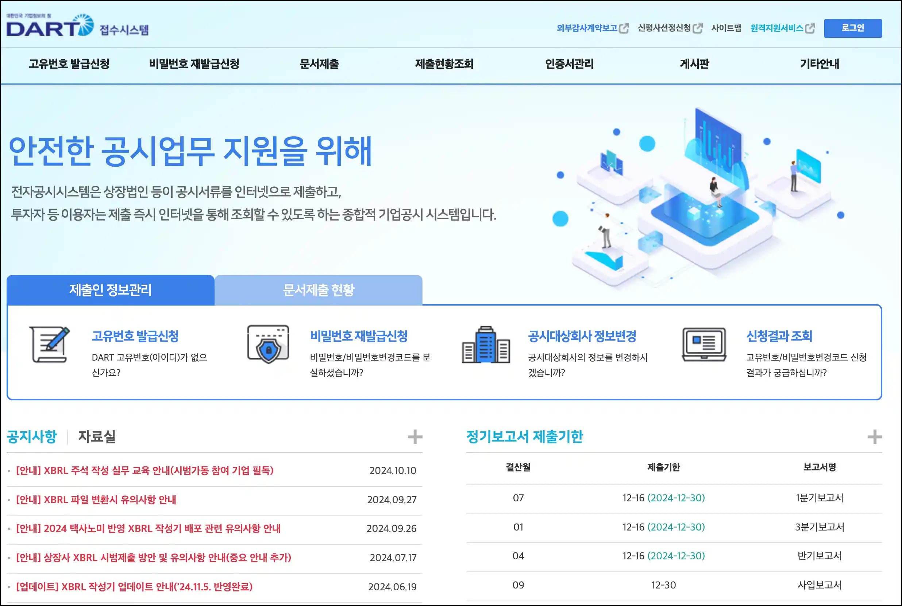Viewport: 902px width, 606px height.
Task: Expand 정기보고서 제출기한 with the plus icon
Action: coord(875,437)
